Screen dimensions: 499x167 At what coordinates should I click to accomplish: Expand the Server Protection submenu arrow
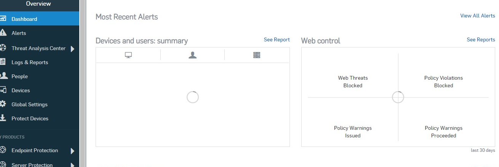click(72, 165)
